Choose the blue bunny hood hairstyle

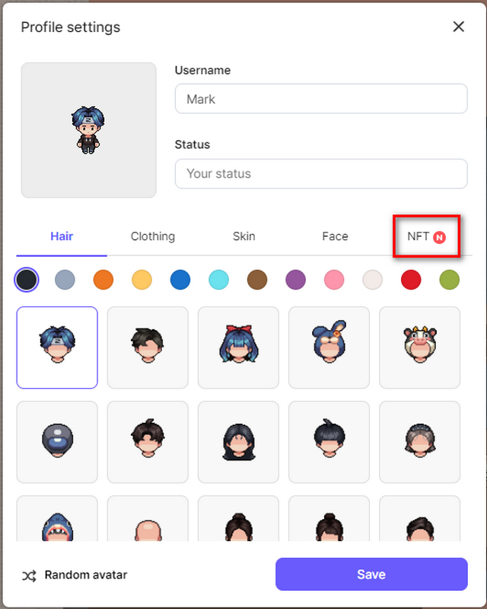coord(329,348)
